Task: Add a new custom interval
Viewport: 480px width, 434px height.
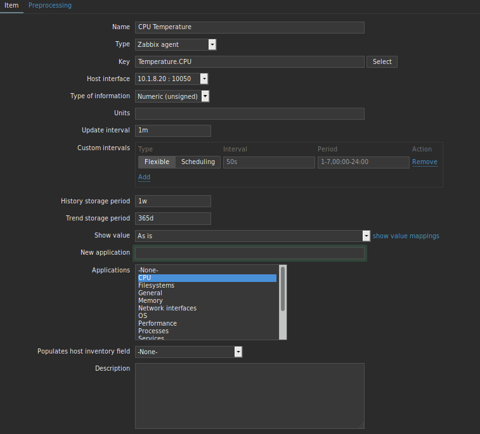Action: (144, 177)
